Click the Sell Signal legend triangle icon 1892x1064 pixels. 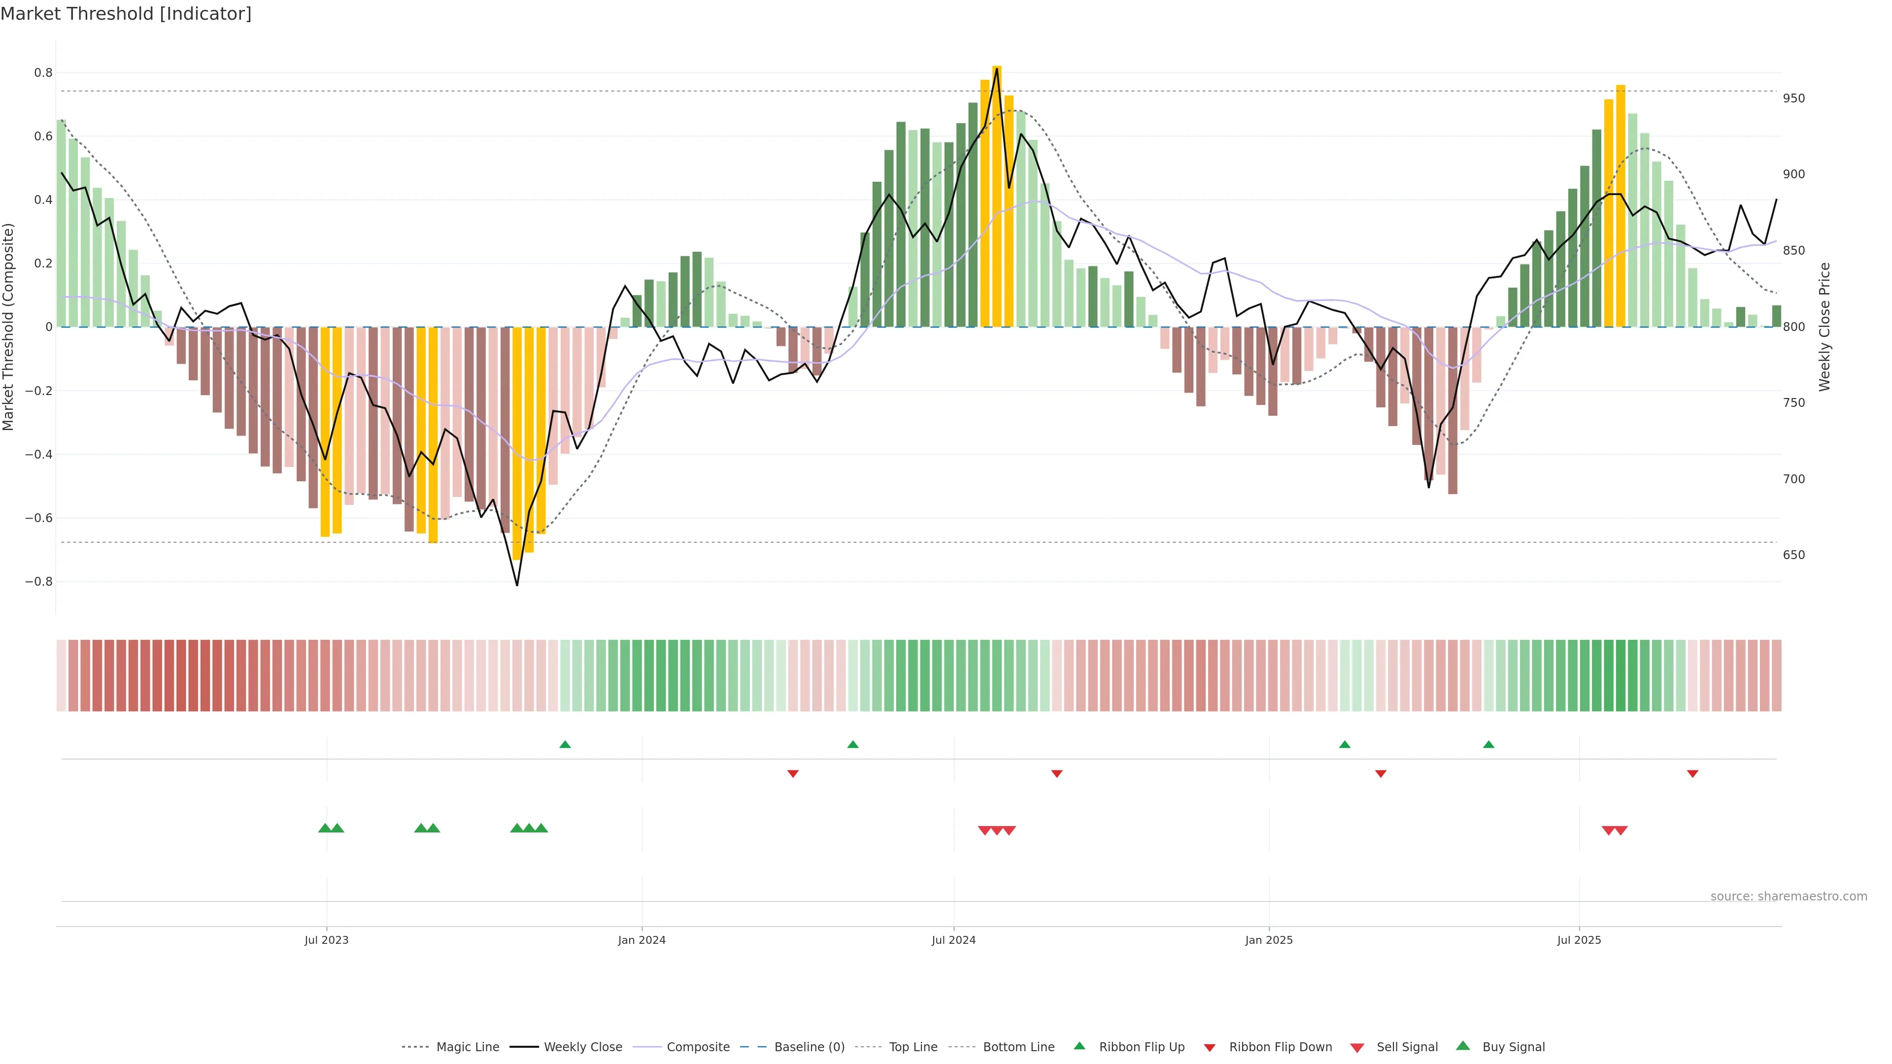(x=1356, y=1048)
